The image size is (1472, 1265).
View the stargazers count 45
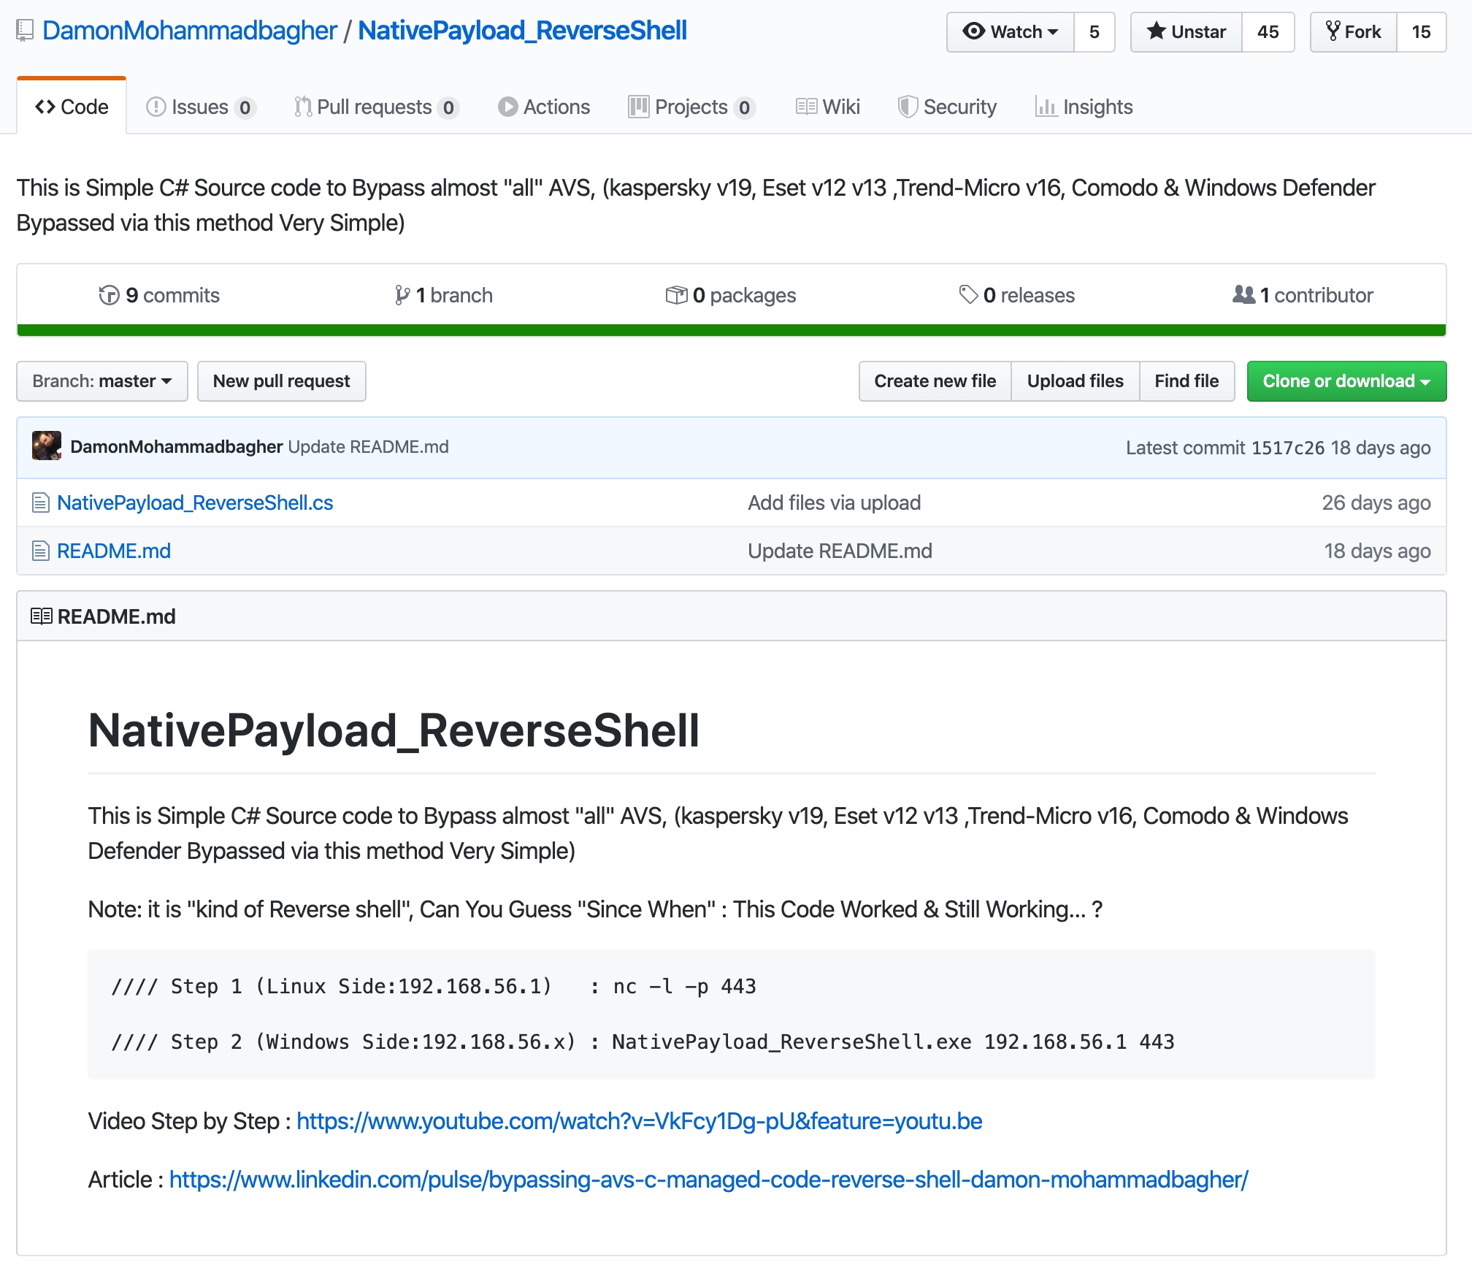(1268, 32)
